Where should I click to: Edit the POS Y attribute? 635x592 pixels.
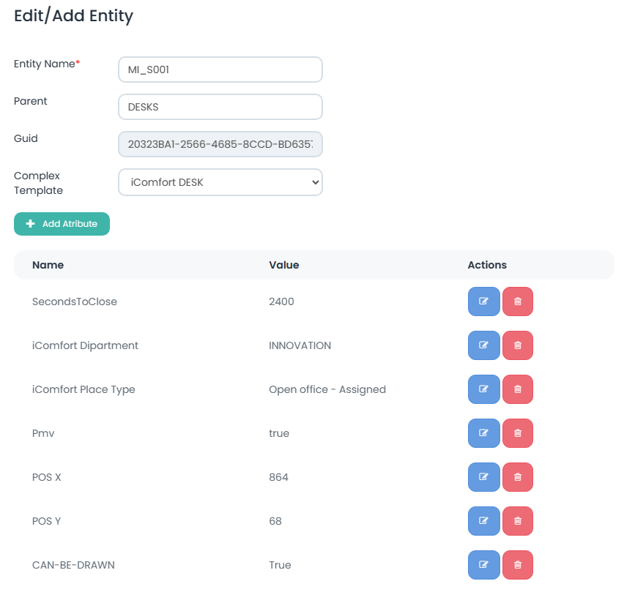pyautogui.click(x=483, y=521)
